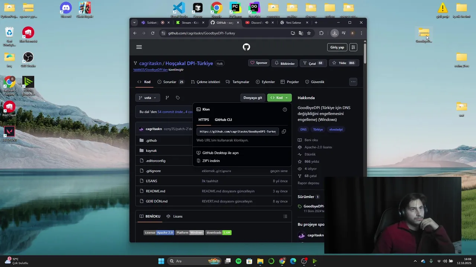Open help icon in Klon panel
The width and height of the screenshot is (476, 267).
(285, 109)
